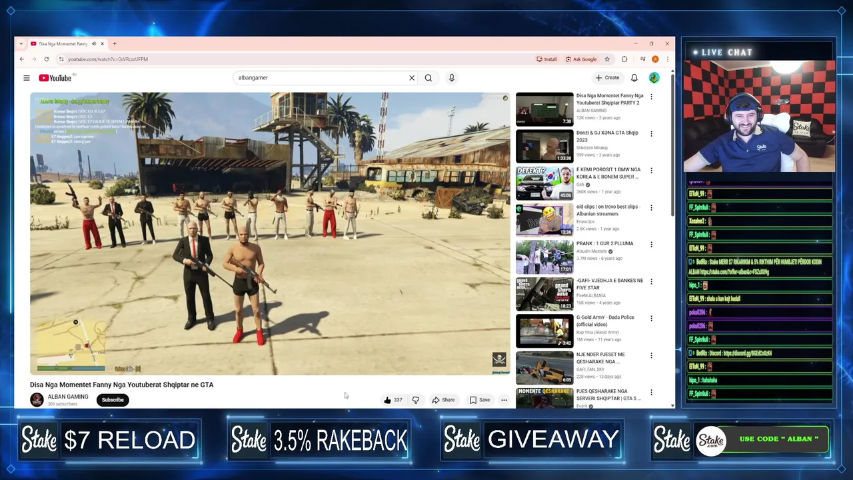Open Shkelzen Mirakaj channel name
Image resolution: width=853 pixels, height=480 pixels.
tap(591, 148)
